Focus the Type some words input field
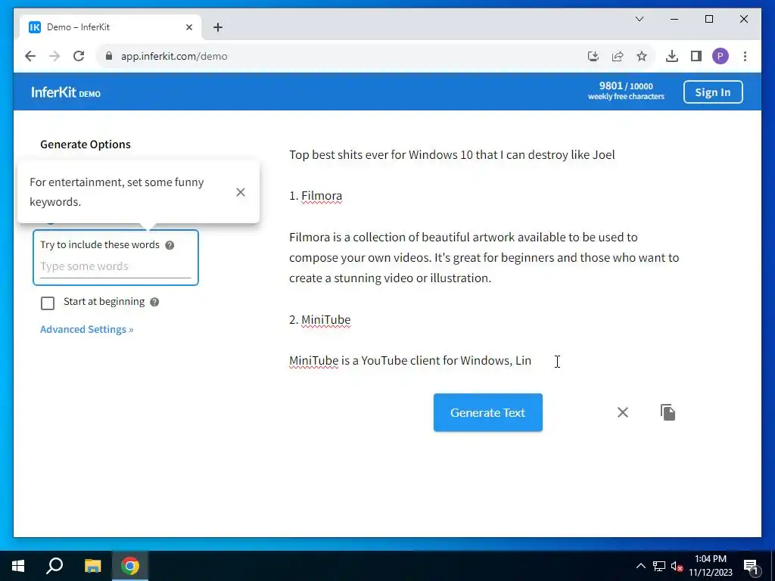 pos(115,266)
